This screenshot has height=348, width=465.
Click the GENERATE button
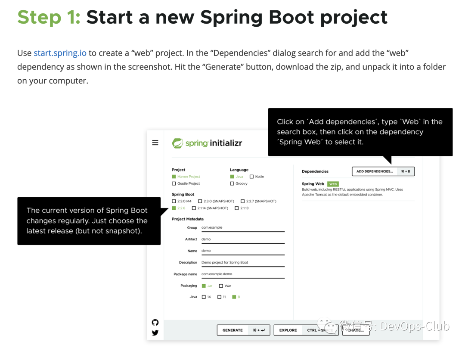(243, 330)
